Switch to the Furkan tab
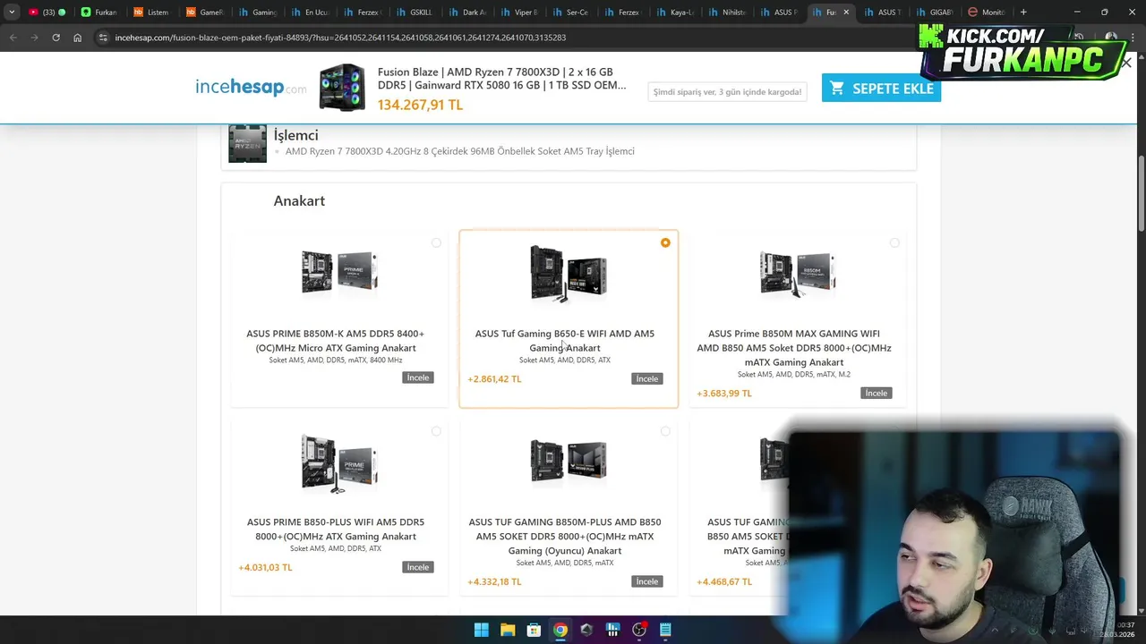Screen dimensions: 1146x644 tap(99, 12)
